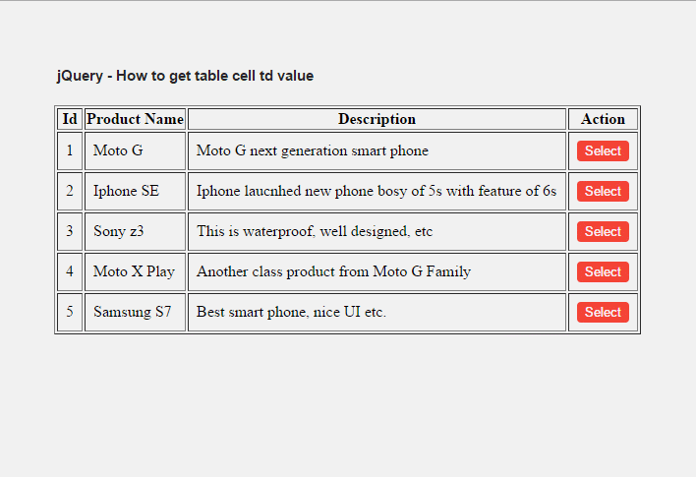This screenshot has width=696, height=477.
Task: Click the Iphone SE product name cell
Action: point(126,191)
